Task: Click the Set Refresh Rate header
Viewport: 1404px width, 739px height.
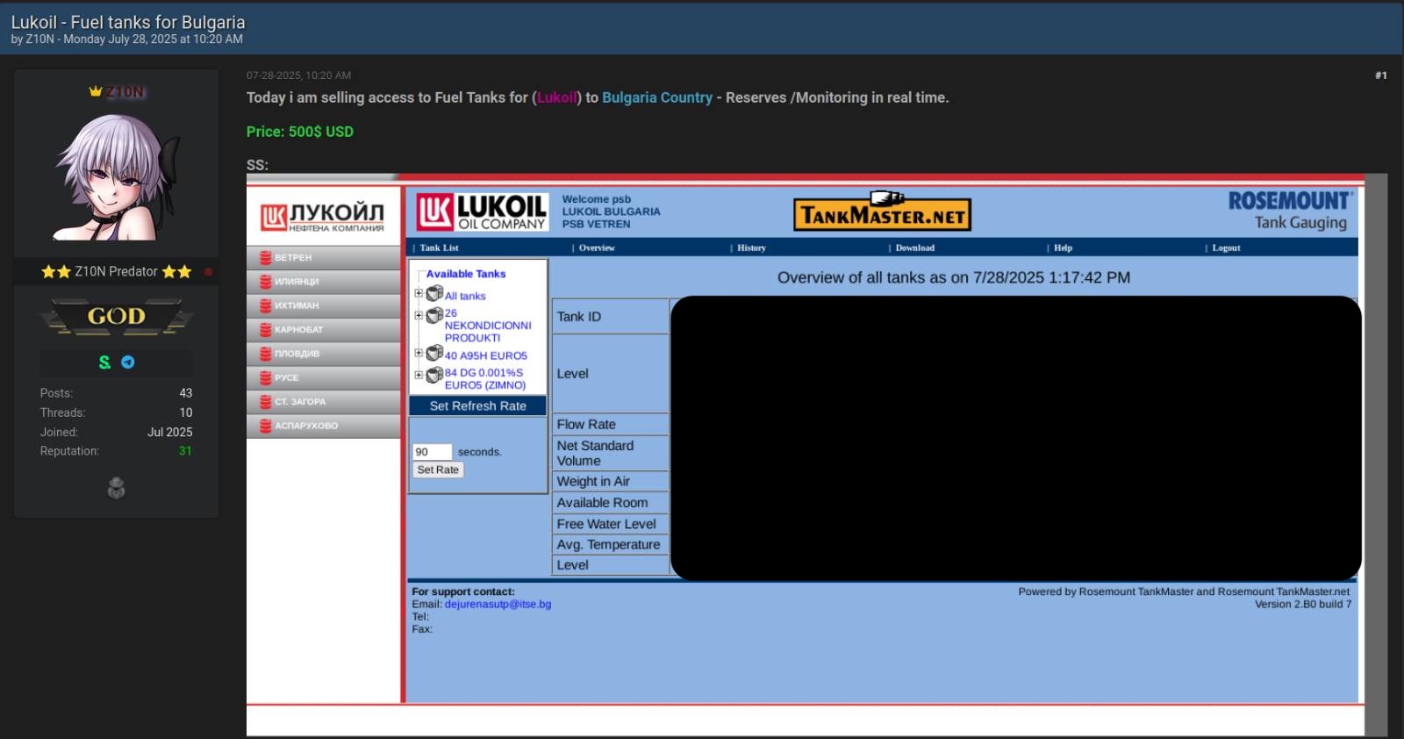Action: (x=477, y=405)
